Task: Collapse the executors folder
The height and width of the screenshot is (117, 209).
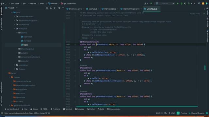Action: click(14, 29)
